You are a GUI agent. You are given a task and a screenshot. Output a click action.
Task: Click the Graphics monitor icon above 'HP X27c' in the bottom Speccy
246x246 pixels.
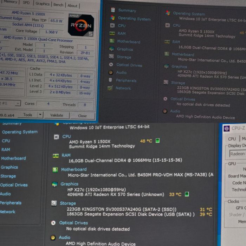click(x=54, y=184)
